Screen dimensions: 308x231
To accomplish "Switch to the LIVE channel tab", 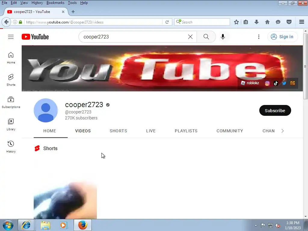I will [x=151, y=131].
